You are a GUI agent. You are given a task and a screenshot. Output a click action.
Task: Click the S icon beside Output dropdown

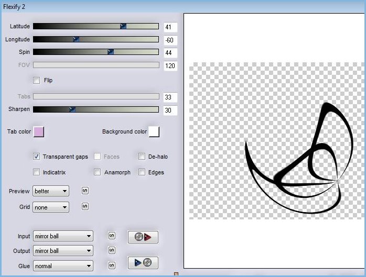[112, 250]
